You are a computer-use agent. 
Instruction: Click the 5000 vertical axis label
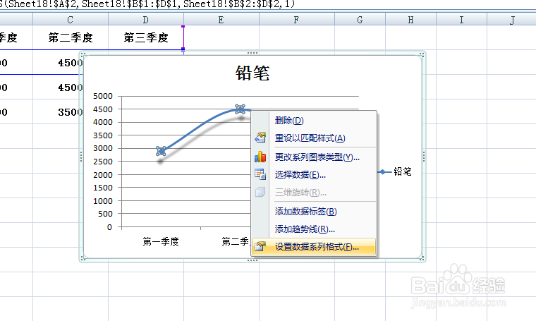pos(102,96)
